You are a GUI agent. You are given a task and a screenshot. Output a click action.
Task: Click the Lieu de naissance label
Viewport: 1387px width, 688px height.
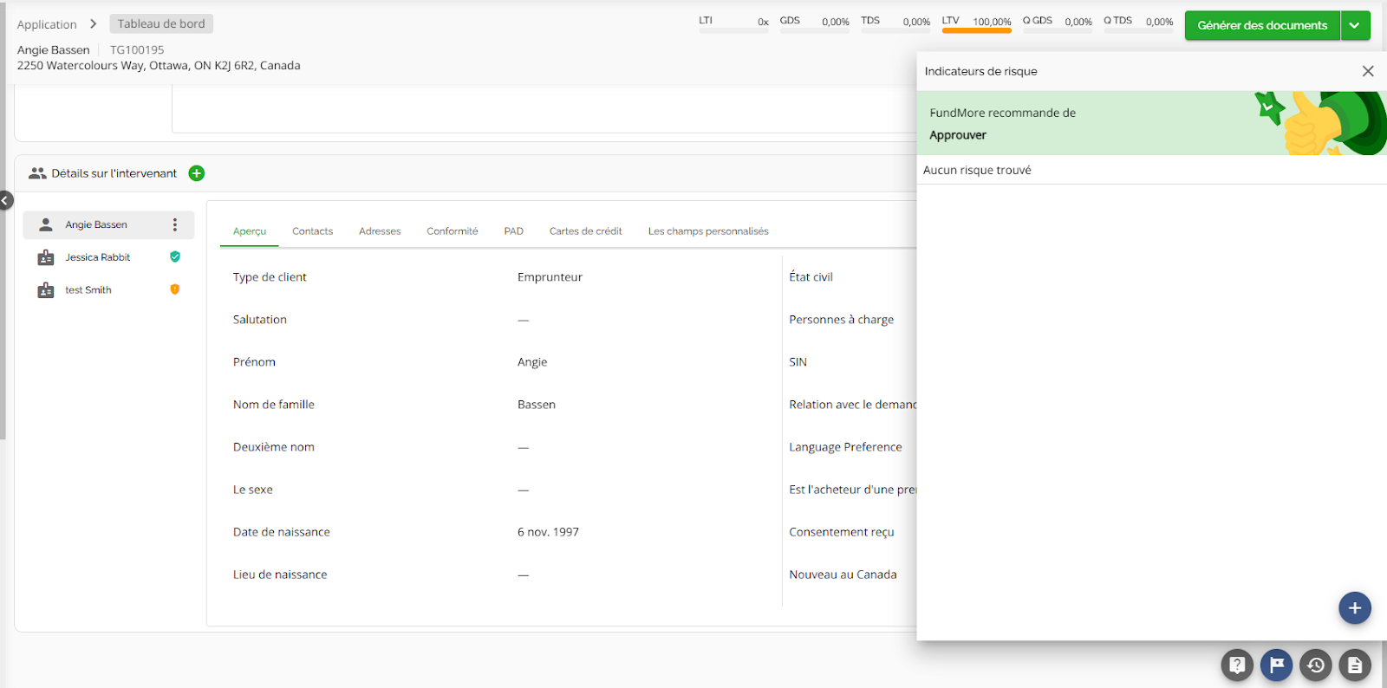280,574
